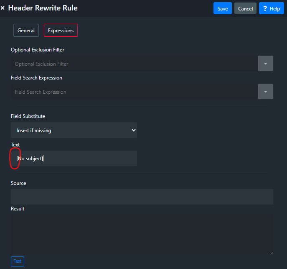
Task: Click inside the Result text area
Action: point(142,234)
